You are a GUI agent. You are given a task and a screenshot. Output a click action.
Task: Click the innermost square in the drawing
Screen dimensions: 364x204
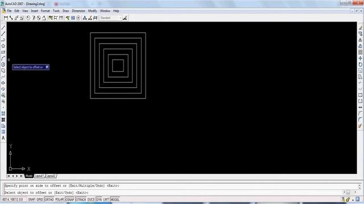pyautogui.click(x=118, y=66)
